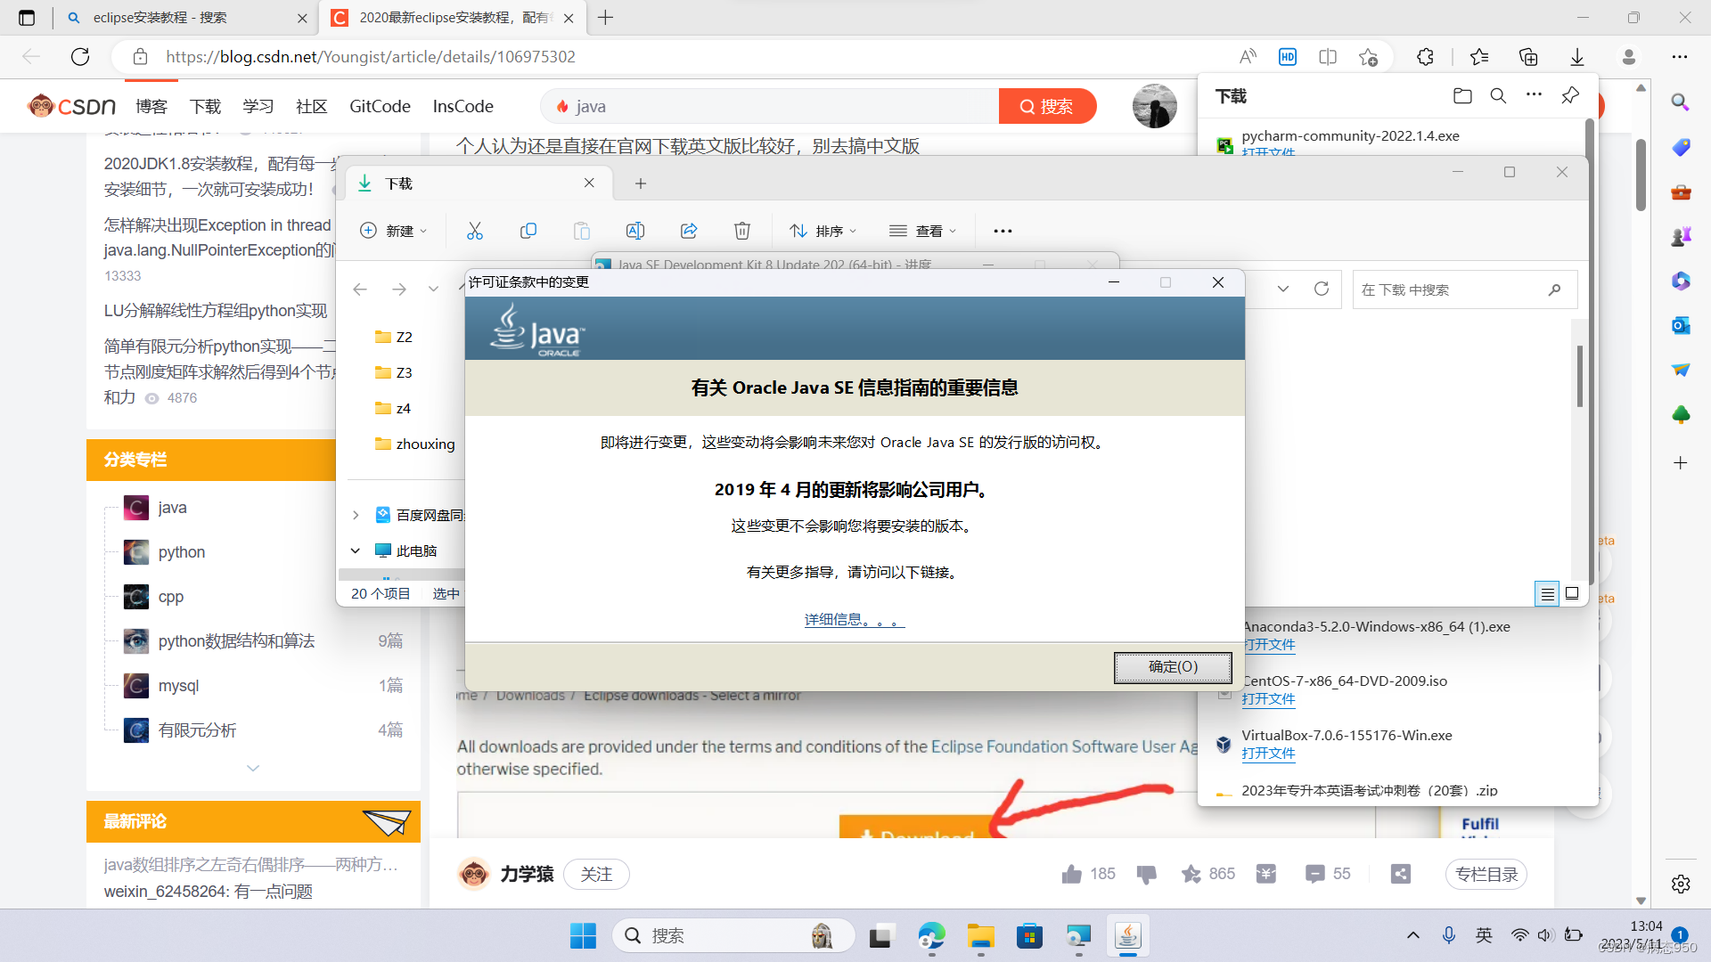This screenshot has width=1711, height=962.
Task: Refresh the Explorer folder view
Action: (x=1322, y=289)
